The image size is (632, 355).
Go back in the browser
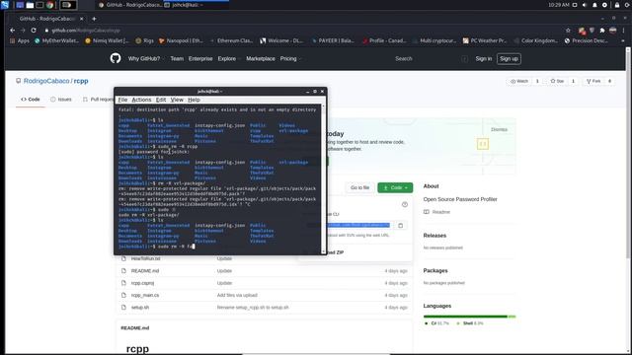pyautogui.click(x=13, y=31)
